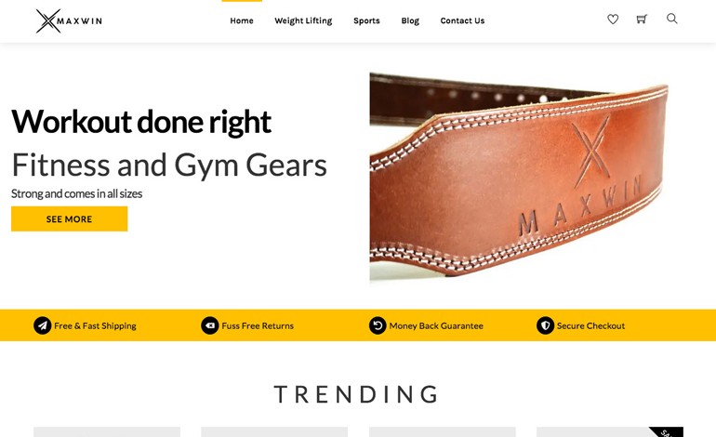Screen dimensions: 716x437
Task: Click the Money Back Guarantee arrow icon
Action: pyautogui.click(x=378, y=325)
